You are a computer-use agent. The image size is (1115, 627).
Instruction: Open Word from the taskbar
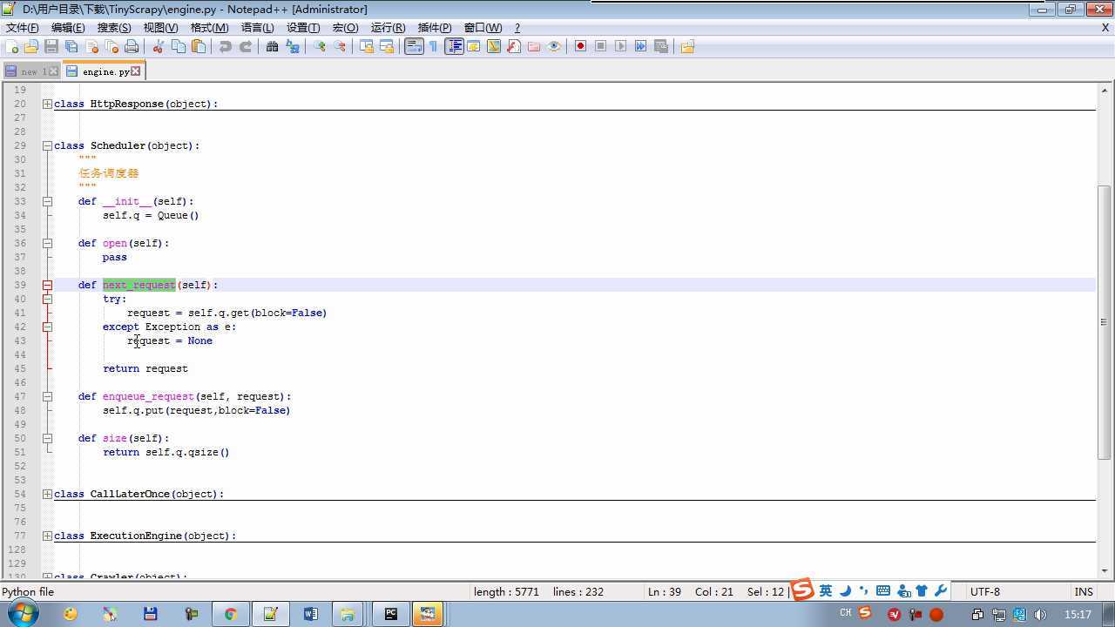coord(310,614)
